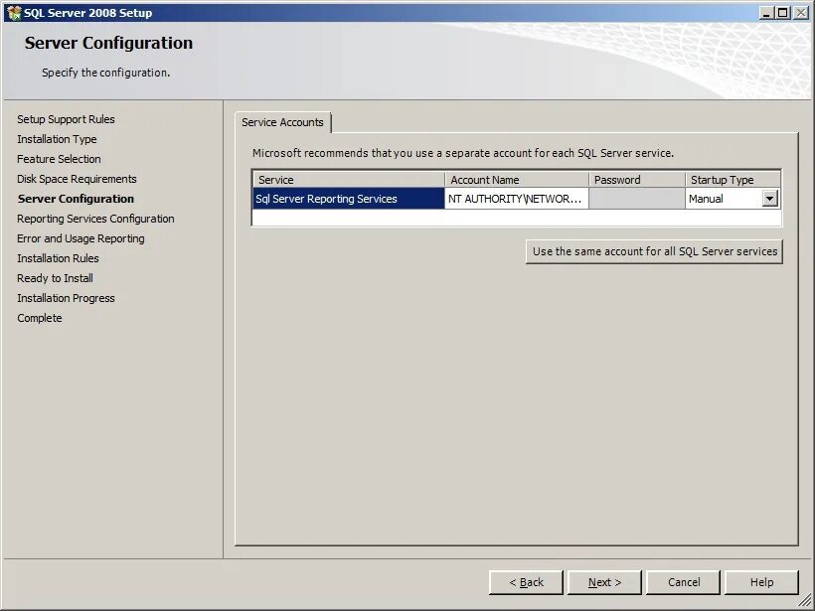This screenshot has height=611, width=815.
Task: Open Help for this page
Action: point(761,582)
